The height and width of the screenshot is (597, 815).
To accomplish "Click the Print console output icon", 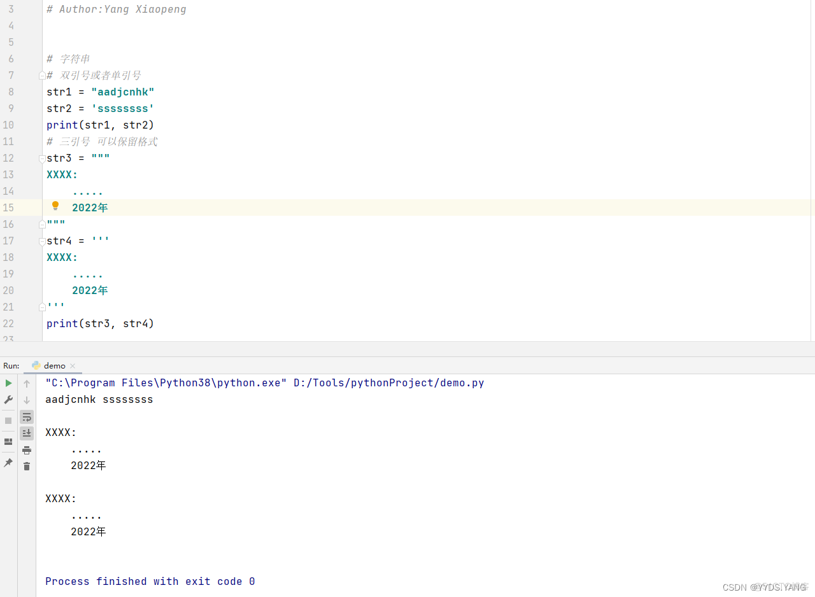I will (27, 450).
